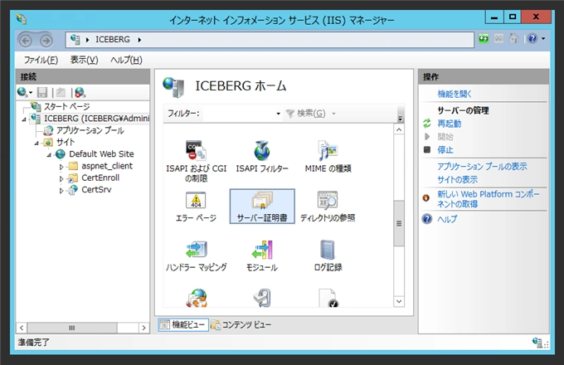Click 新しい Web Platform コンポーネントの取得 link
This screenshot has width=564, height=365.
click(x=489, y=199)
